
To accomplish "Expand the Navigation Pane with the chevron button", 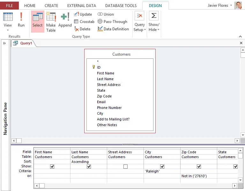I will (4, 43).
